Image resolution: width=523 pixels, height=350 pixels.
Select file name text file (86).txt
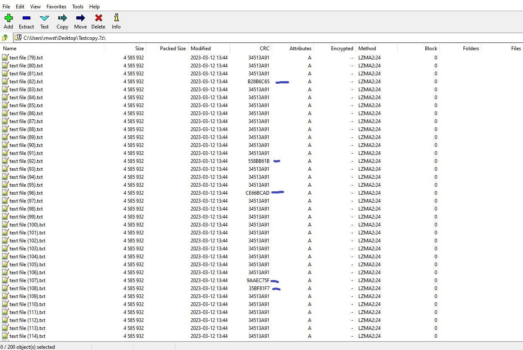(x=26, y=113)
